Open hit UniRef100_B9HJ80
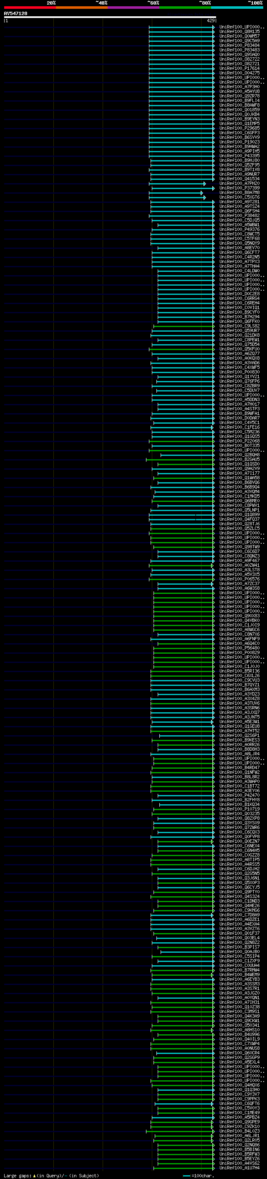 (x=239, y=161)
